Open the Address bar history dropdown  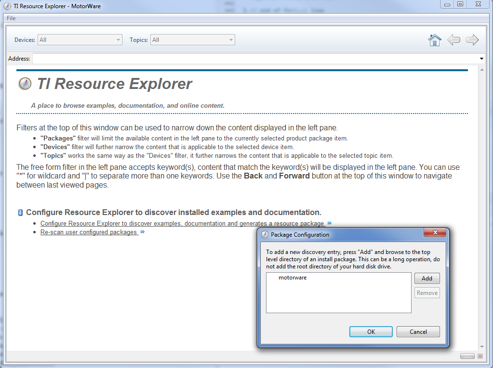coord(481,58)
